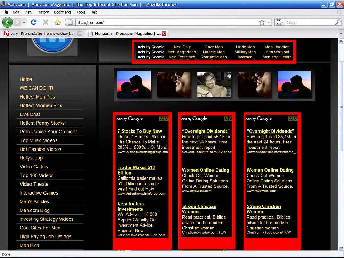This screenshot has width=344, height=258.
Task: Open WE CAN DO IT! sidebar link
Action: point(37,88)
